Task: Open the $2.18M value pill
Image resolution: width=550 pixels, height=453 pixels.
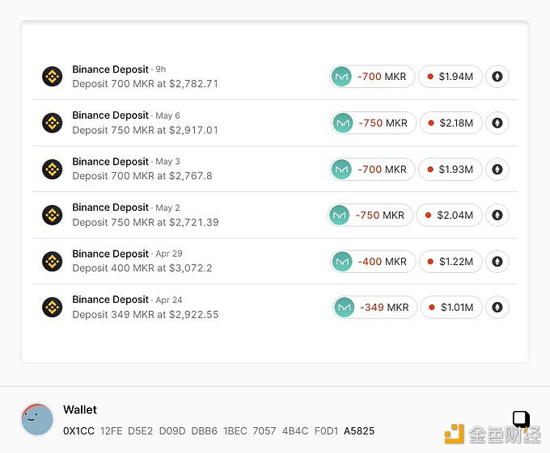Action: point(451,123)
